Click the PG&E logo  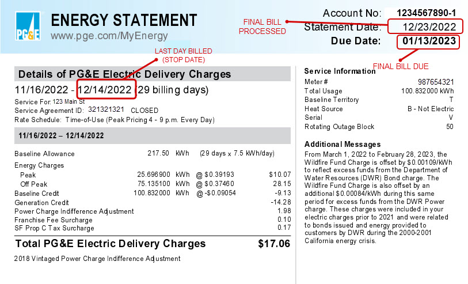point(28,28)
